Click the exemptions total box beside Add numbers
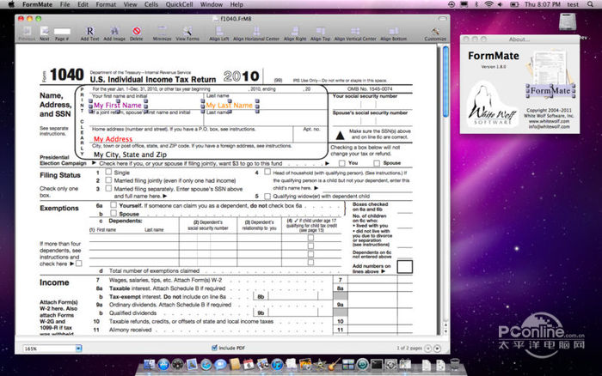The image size is (602, 376). (405, 267)
